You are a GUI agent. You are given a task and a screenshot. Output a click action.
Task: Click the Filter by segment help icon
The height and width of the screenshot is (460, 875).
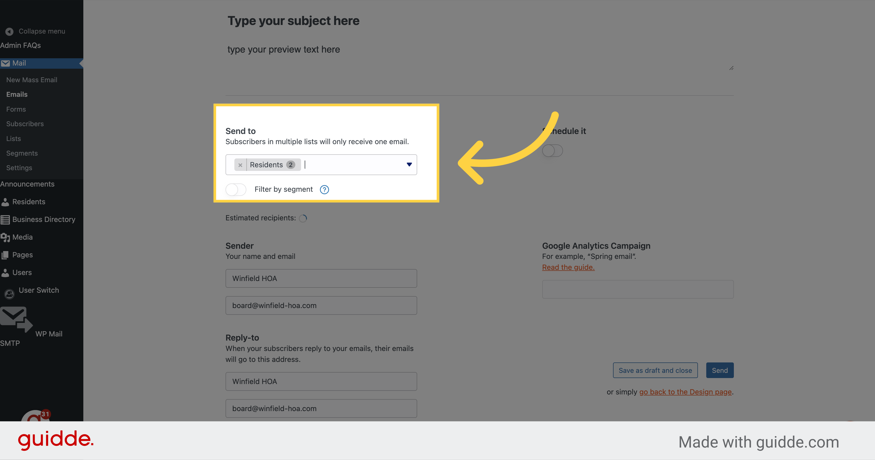click(x=324, y=190)
